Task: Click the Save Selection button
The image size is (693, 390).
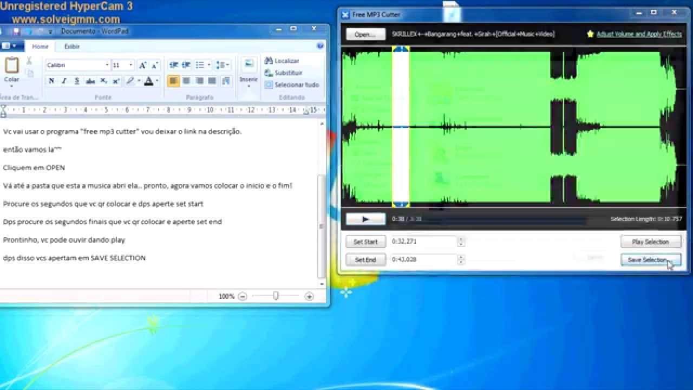Action: [650, 259]
